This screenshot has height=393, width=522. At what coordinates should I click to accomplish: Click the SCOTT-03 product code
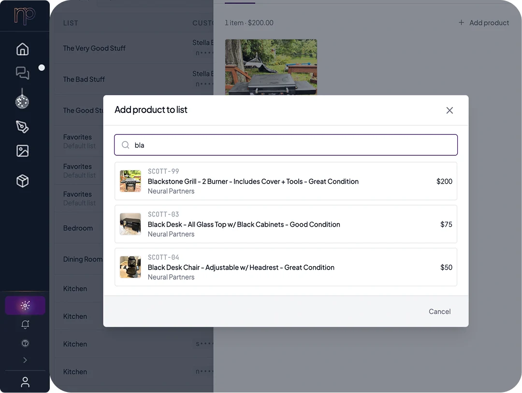(x=163, y=214)
